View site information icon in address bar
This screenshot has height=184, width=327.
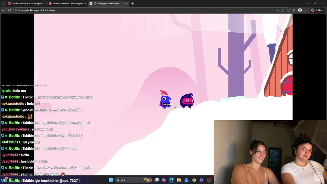(x=16, y=10)
